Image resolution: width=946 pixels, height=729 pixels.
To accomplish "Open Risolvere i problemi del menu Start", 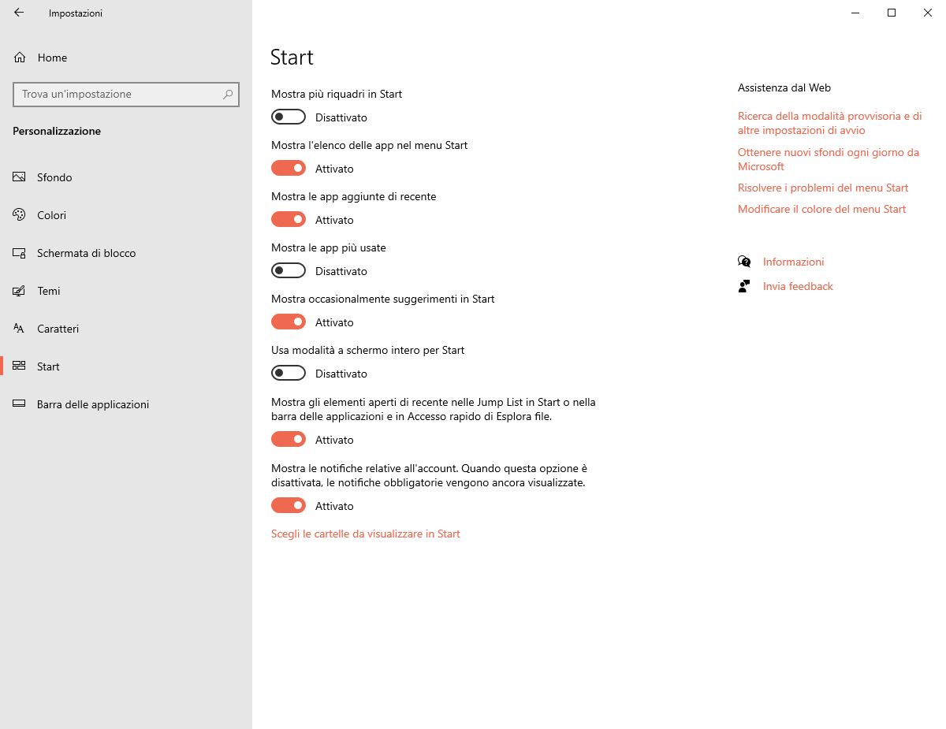I will coord(823,188).
